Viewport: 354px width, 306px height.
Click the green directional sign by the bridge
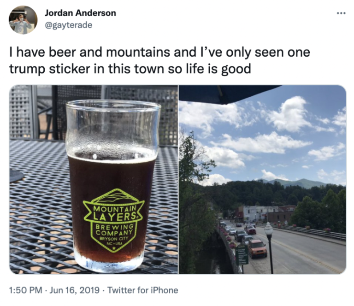coord(242,254)
